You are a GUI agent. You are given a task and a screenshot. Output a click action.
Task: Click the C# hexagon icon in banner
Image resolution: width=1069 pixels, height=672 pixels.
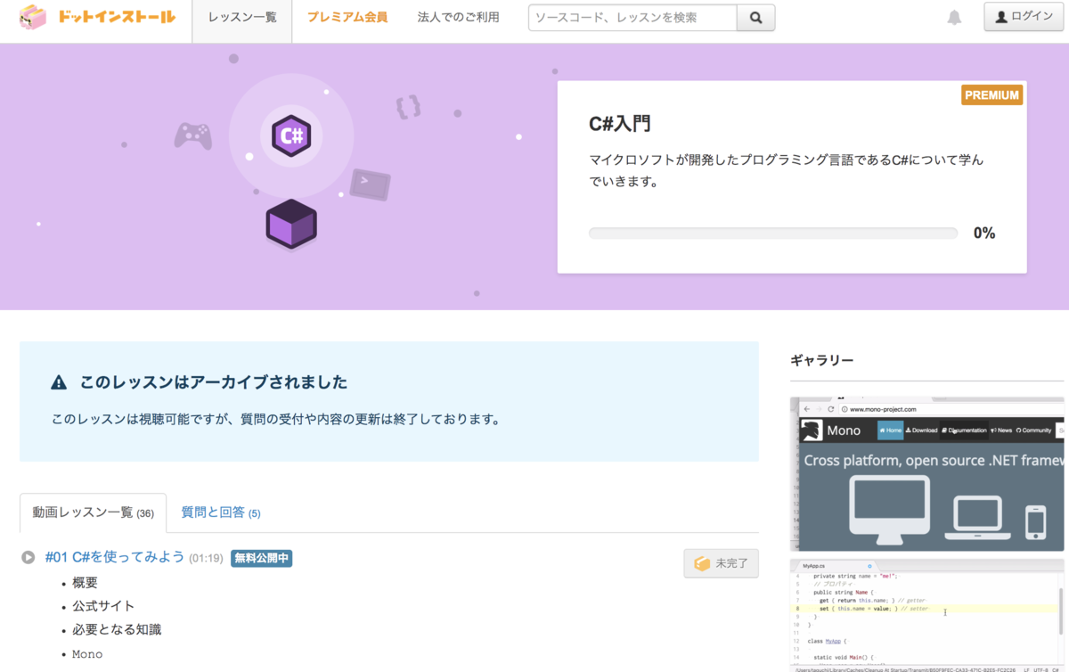291,136
